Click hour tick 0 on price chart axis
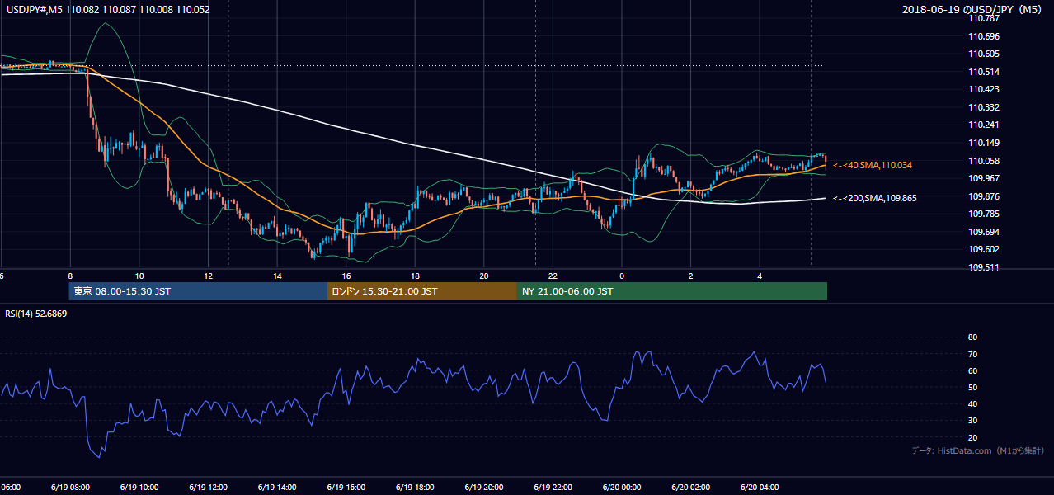The width and height of the screenshot is (1054, 495). tap(622, 276)
